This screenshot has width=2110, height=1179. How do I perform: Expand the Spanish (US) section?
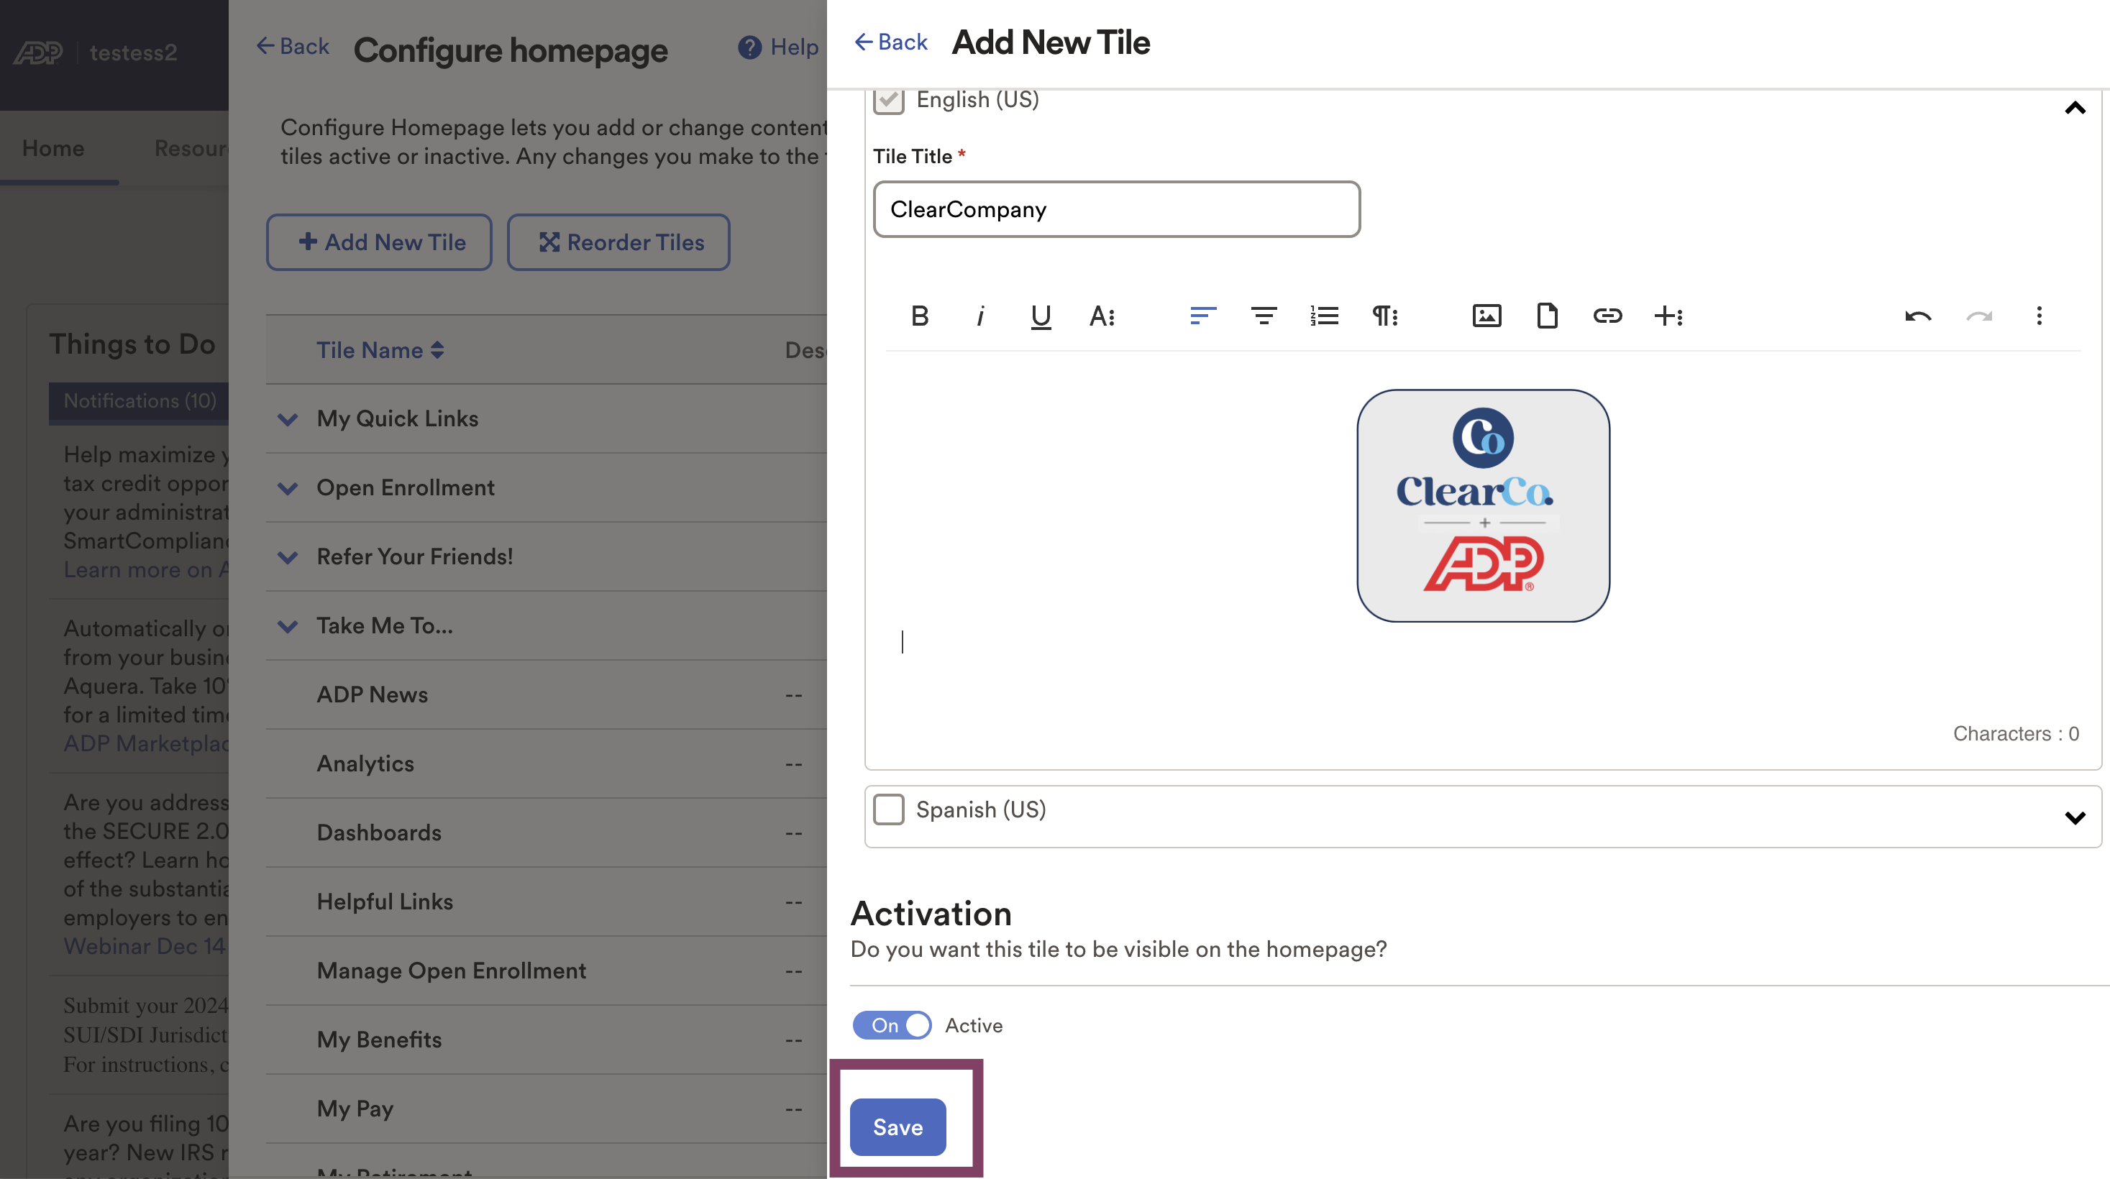click(2074, 818)
